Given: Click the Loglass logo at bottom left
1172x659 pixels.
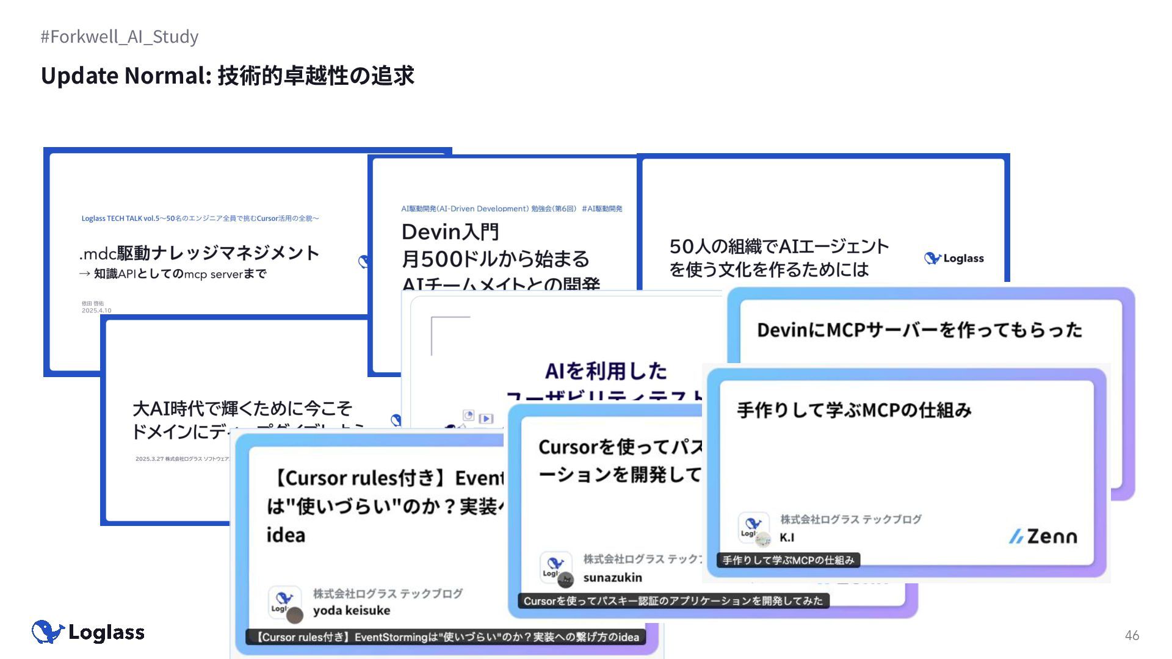Looking at the screenshot, I should point(89,632).
